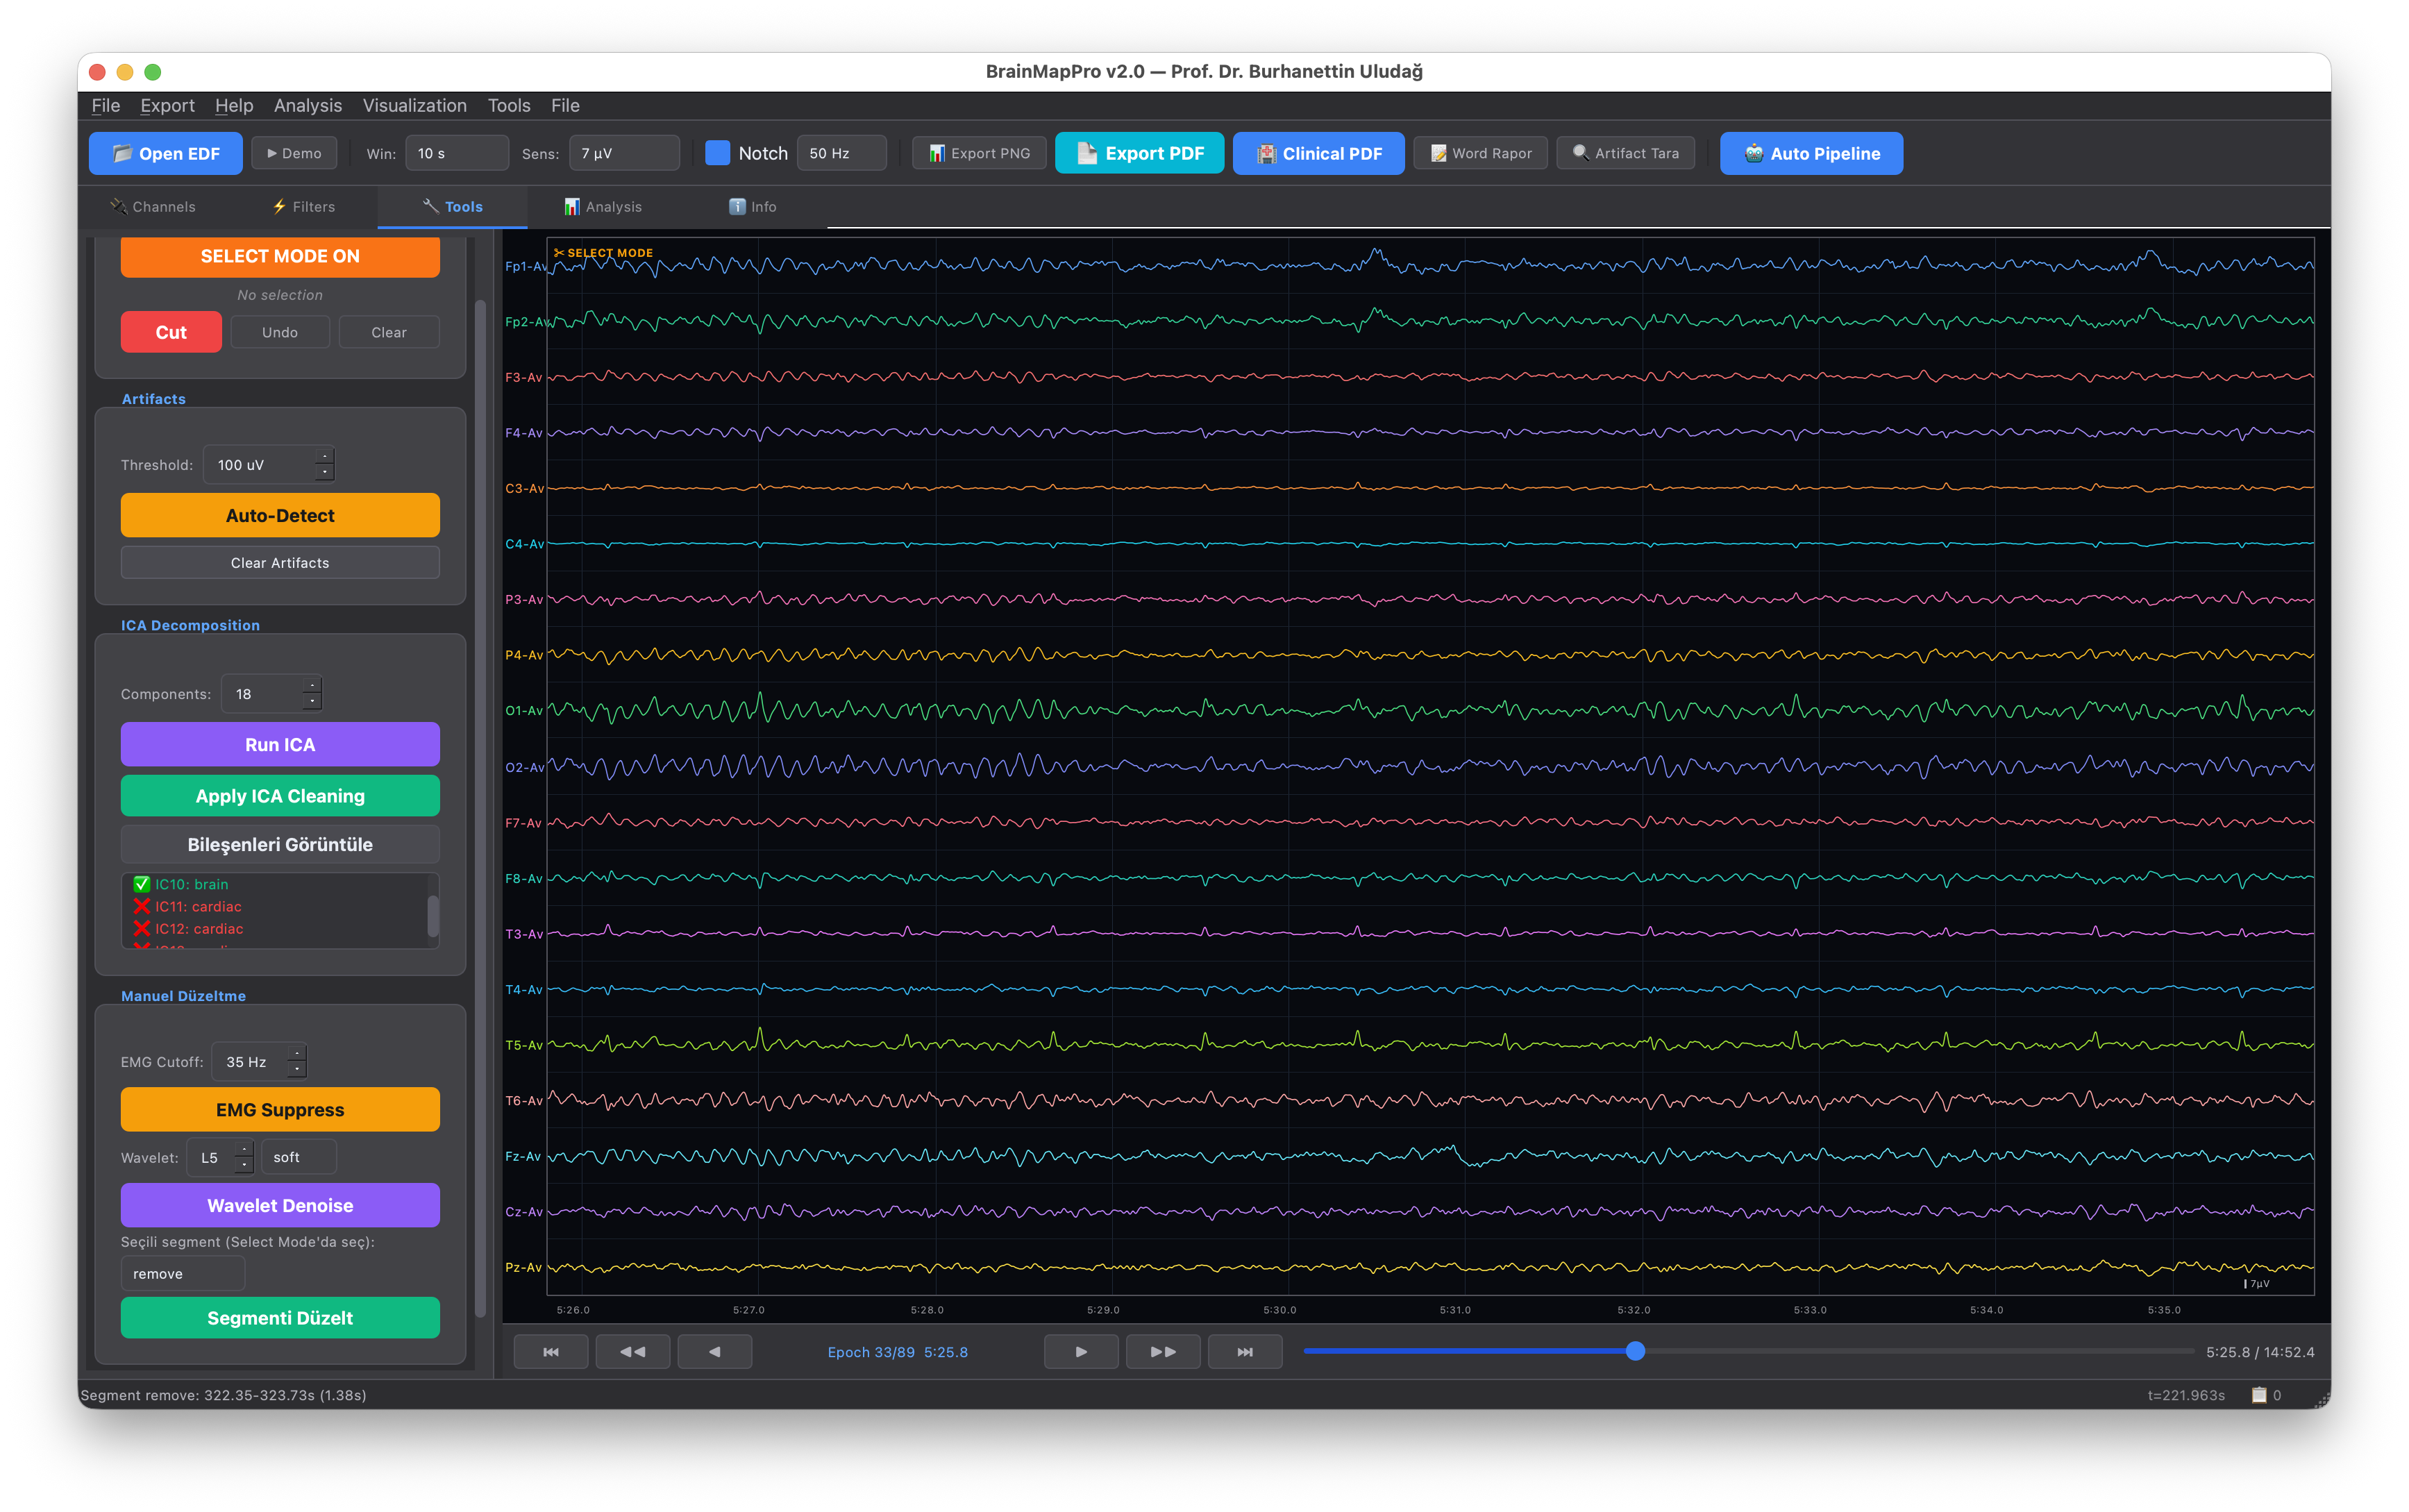Click the ICA component list scrollbar
Screen dimensions: 2409x1512
pos(433,915)
